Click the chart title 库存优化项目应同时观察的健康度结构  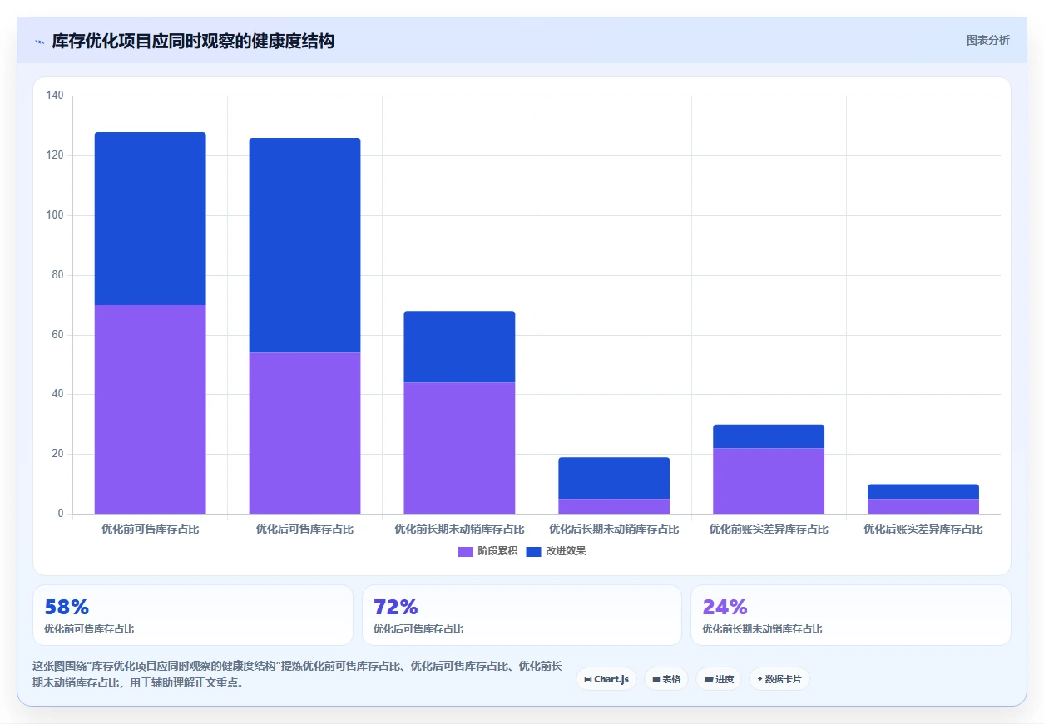pos(193,42)
